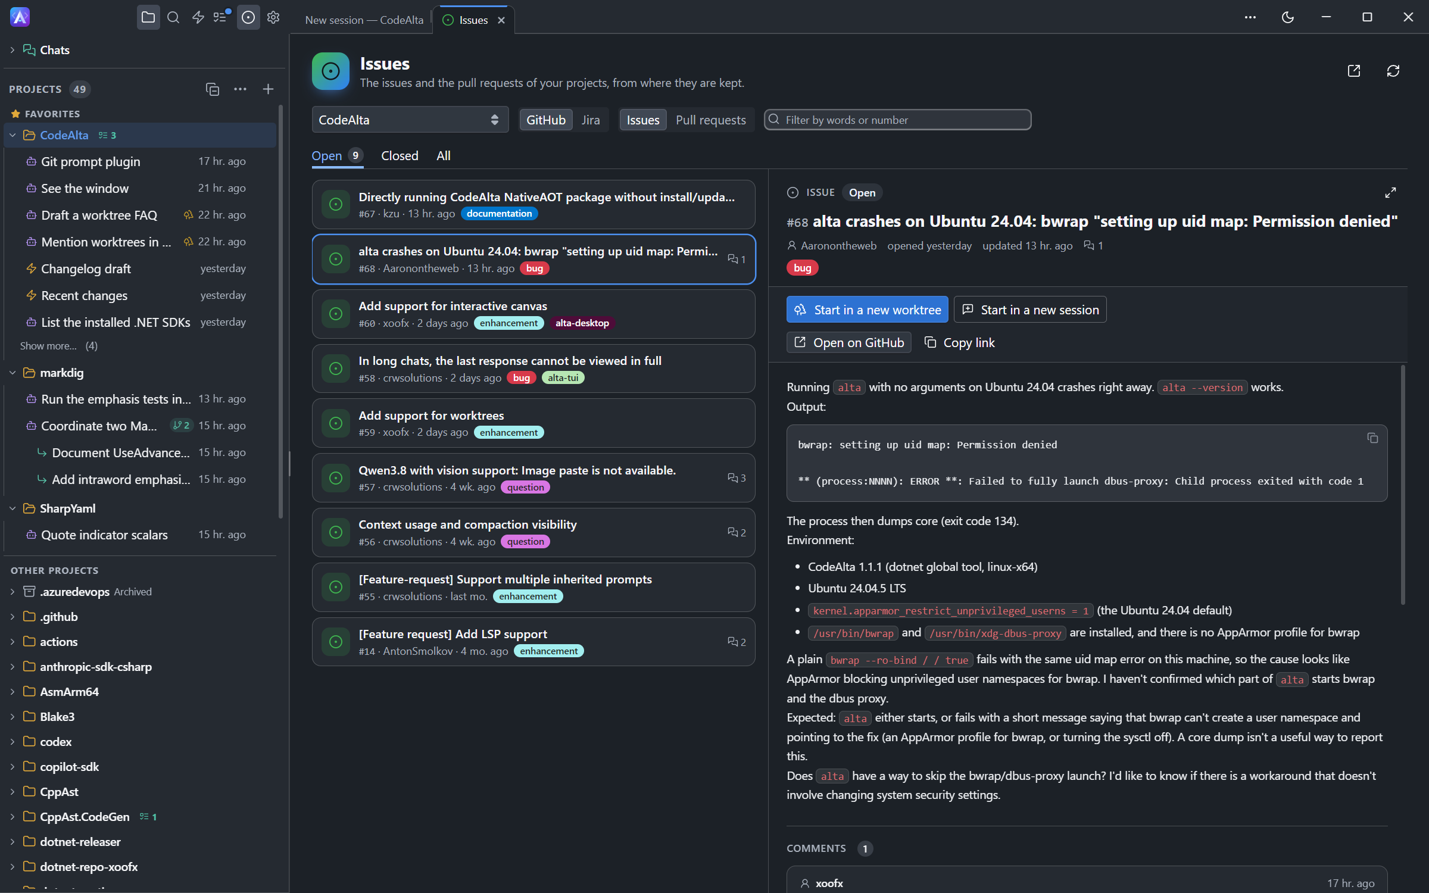Copy the bwrap error code block
Image resolution: width=1429 pixels, height=893 pixels.
pyautogui.click(x=1372, y=438)
